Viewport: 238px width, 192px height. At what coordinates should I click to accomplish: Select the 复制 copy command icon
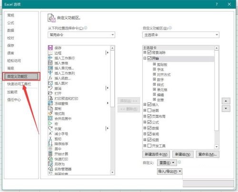pyautogui.click(x=50, y=109)
